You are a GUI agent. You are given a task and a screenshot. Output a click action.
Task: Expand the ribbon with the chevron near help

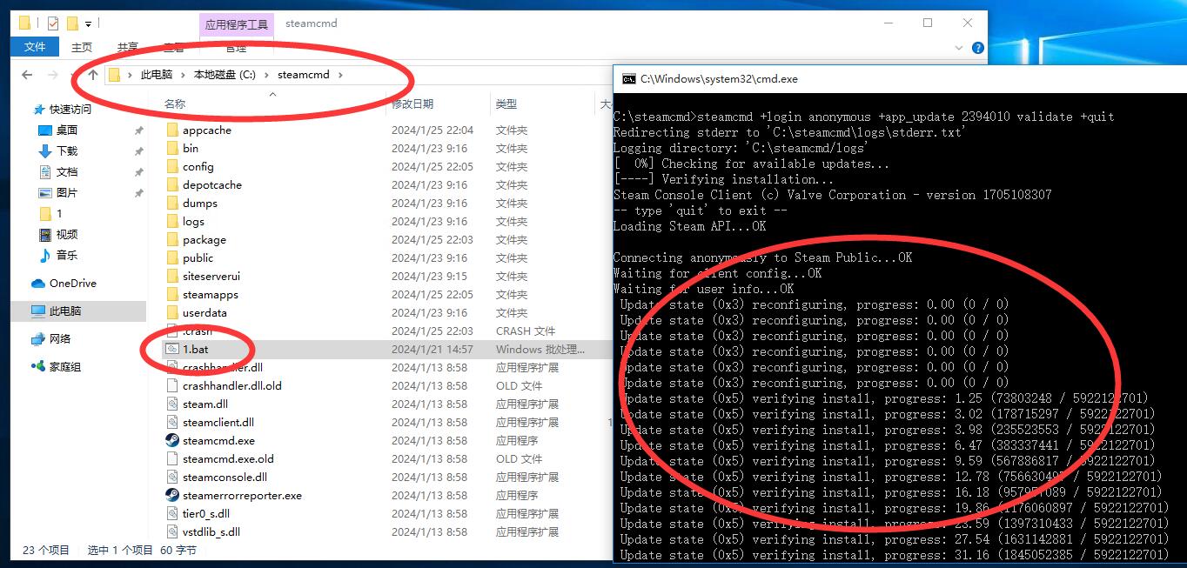click(960, 48)
